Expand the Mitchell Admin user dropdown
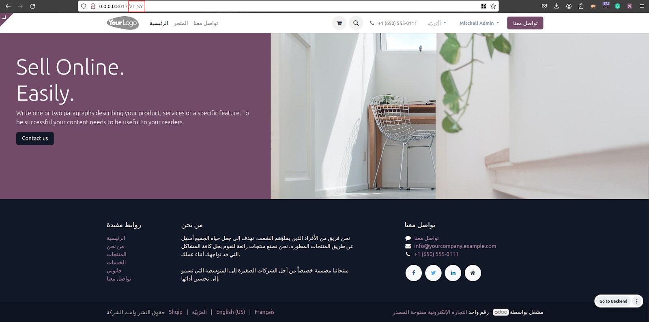 coord(479,23)
